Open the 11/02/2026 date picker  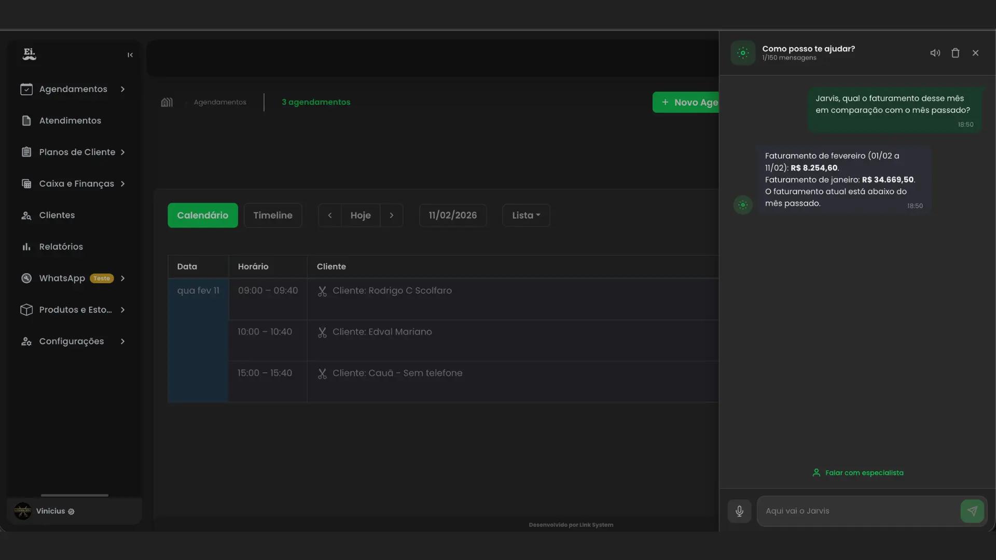click(x=452, y=215)
